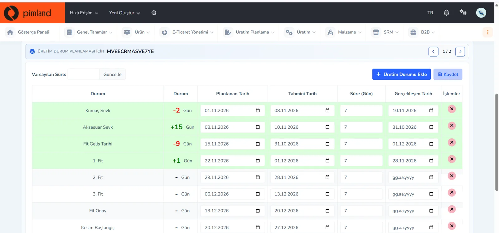Expand the Yeni Oluştur dropdown

pos(124,13)
